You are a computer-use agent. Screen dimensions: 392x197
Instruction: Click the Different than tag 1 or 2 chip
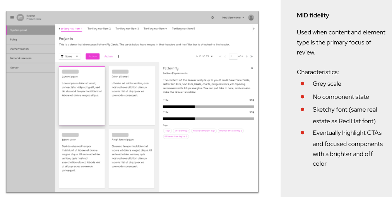(x=176, y=137)
